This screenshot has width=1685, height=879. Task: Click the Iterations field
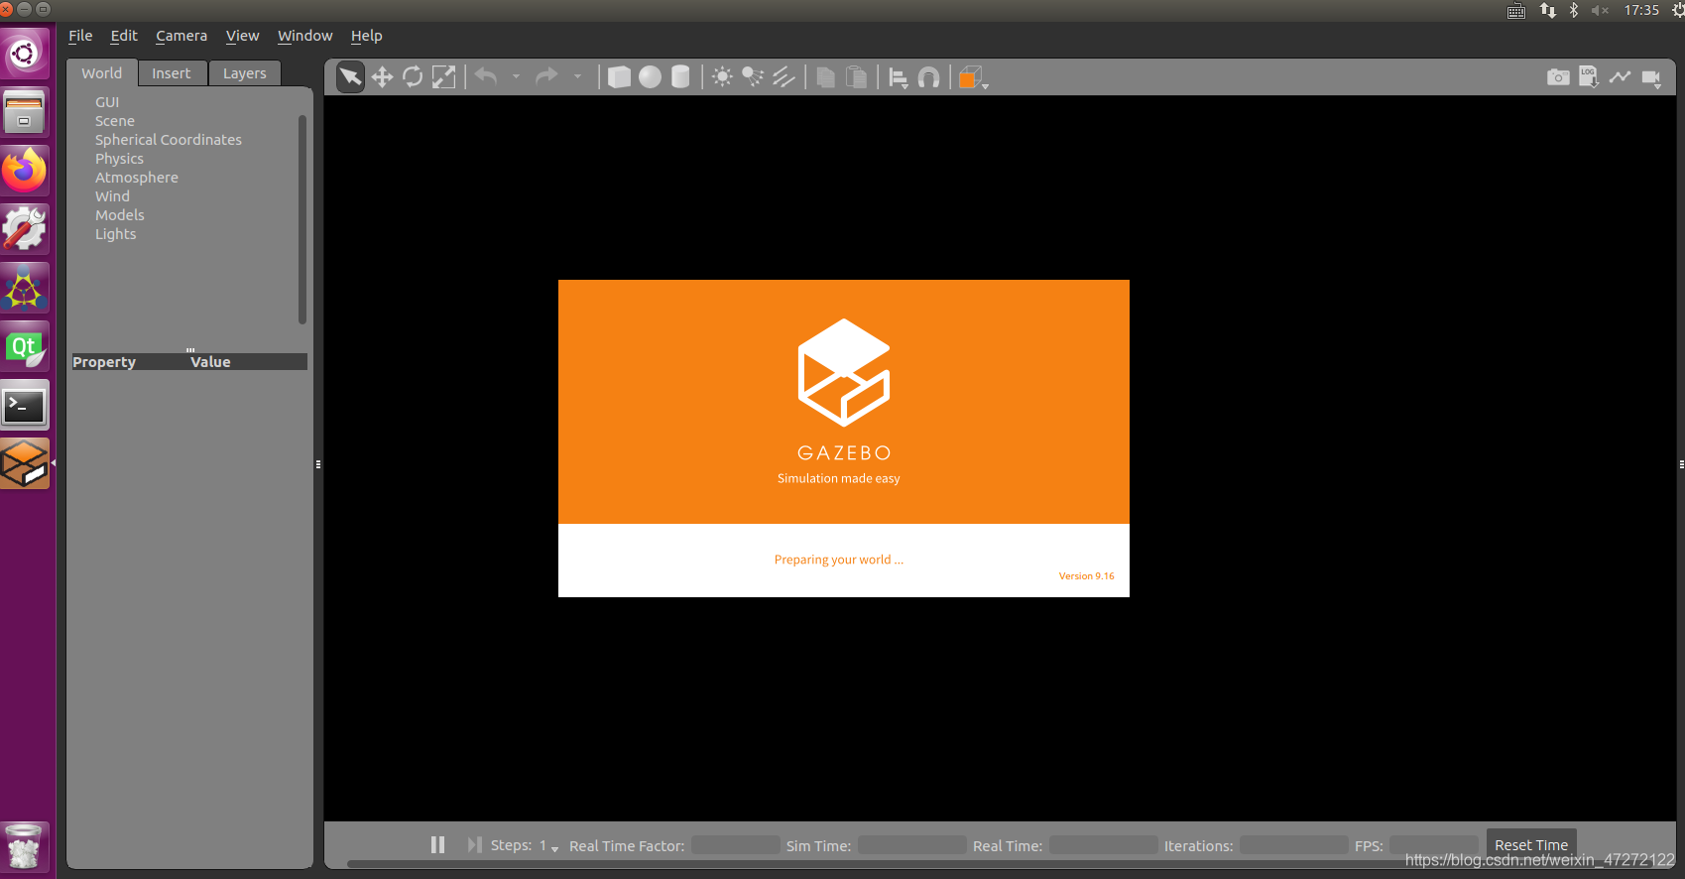[1293, 845]
